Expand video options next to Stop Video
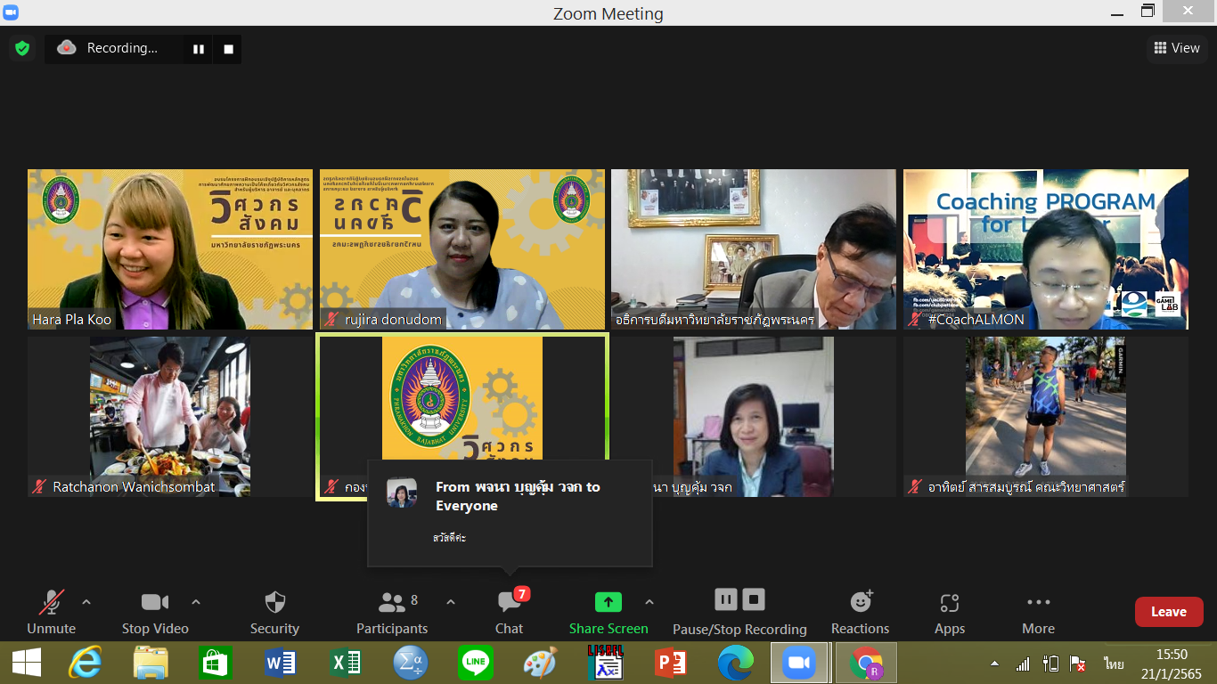The width and height of the screenshot is (1217, 684). [x=196, y=603]
